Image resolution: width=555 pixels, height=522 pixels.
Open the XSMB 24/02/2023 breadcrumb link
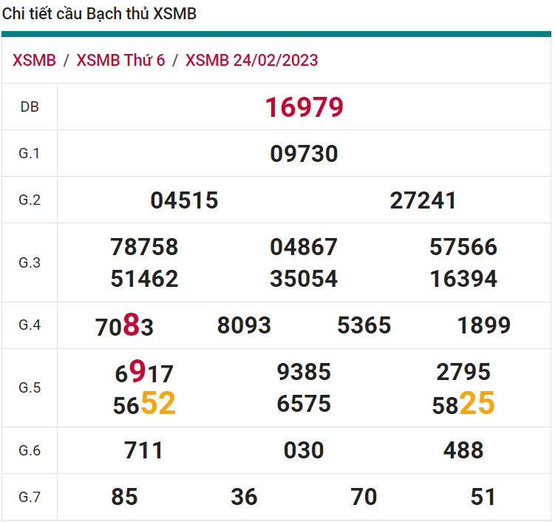tap(251, 61)
